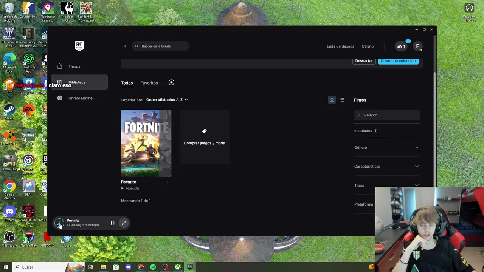The width and height of the screenshot is (484, 272).
Task: Click the Epic Games logo in the sidebar
Action: (x=79, y=46)
